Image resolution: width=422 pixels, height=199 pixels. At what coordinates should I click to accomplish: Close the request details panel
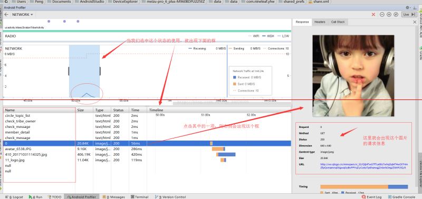pos(415,22)
